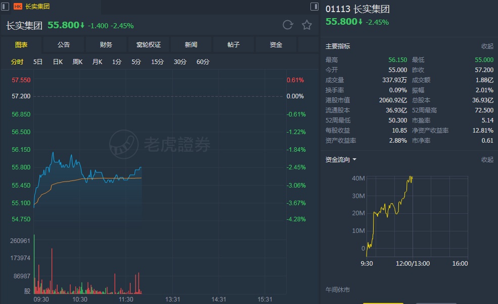
Task: Select the 分时 chart period
Action: [17, 62]
